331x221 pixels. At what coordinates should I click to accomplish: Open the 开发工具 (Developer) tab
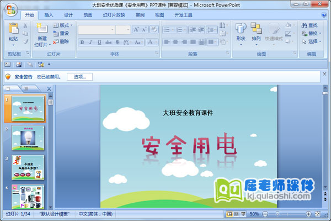point(183,15)
